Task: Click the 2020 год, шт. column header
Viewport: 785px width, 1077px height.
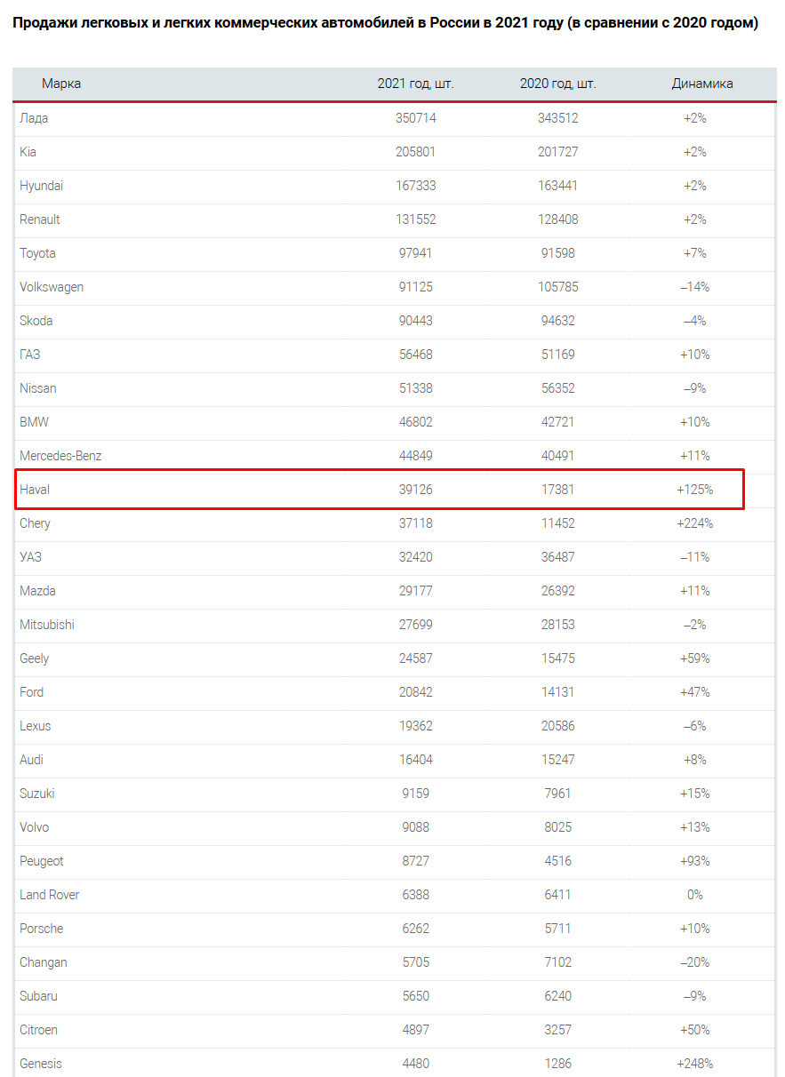Action: [558, 84]
